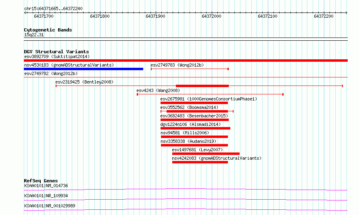Open esv2749783 (Wong2012b) variant label
The image size is (359, 215).
(177, 65)
